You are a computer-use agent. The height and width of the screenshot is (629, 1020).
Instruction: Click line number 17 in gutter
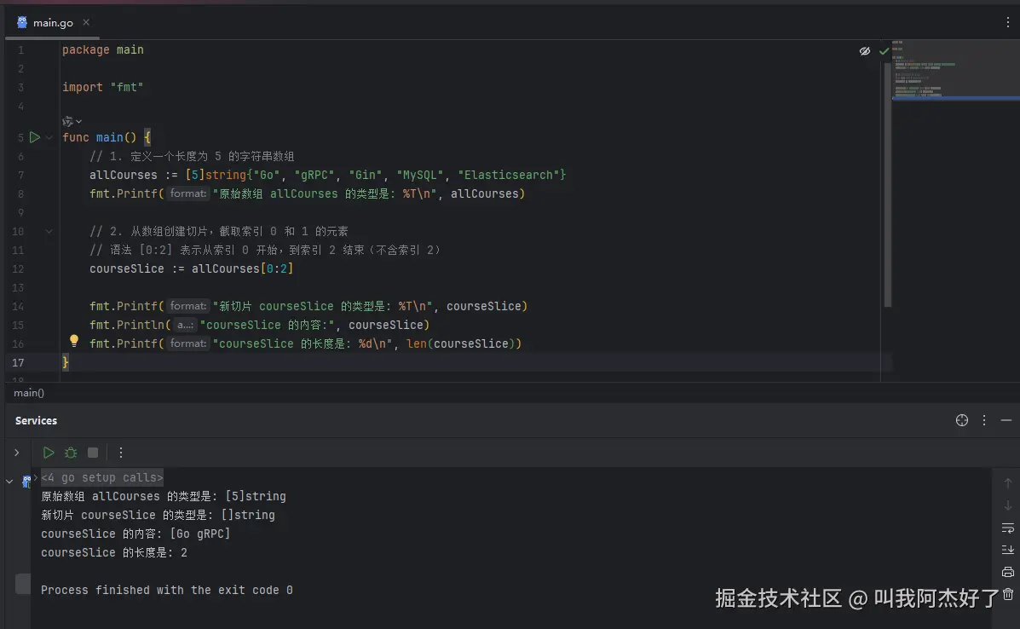[18, 363]
